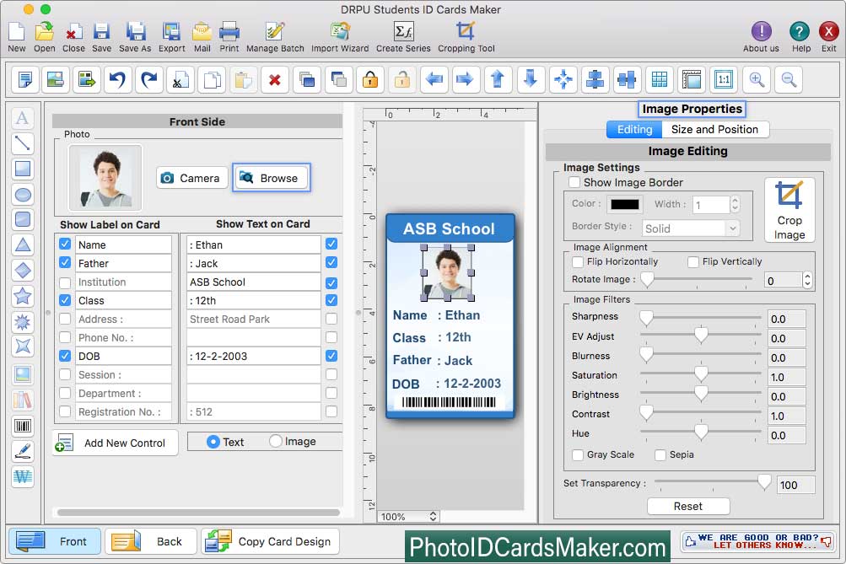Click the Crop Image button
This screenshot has width=846, height=564.
point(789,210)
